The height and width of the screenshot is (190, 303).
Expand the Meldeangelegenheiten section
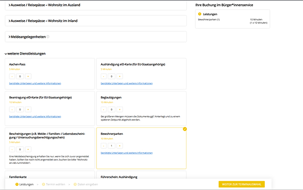pyautogui.click(x=27, y=36)
